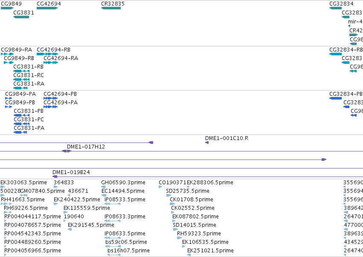Open transcript CG3831-RA
363x257 pixels.
click(x=20, y=88)
